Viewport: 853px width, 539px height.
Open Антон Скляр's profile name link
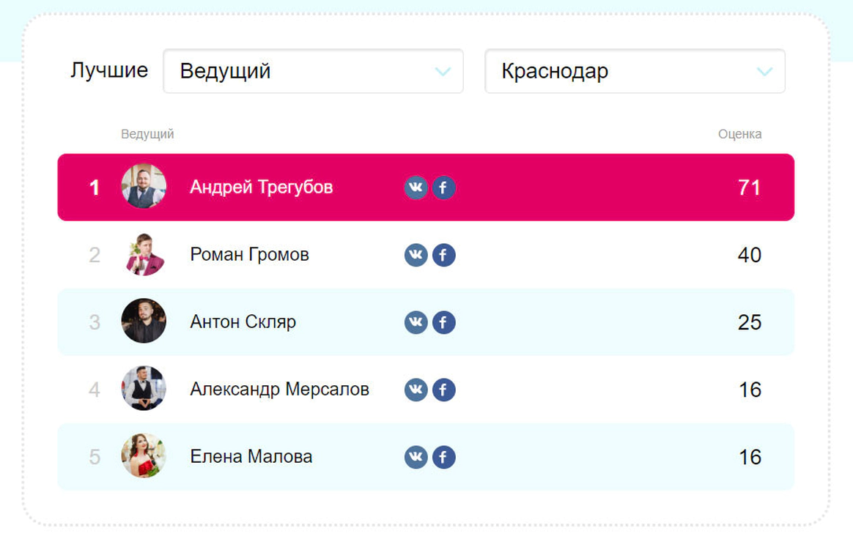point(243,322)
